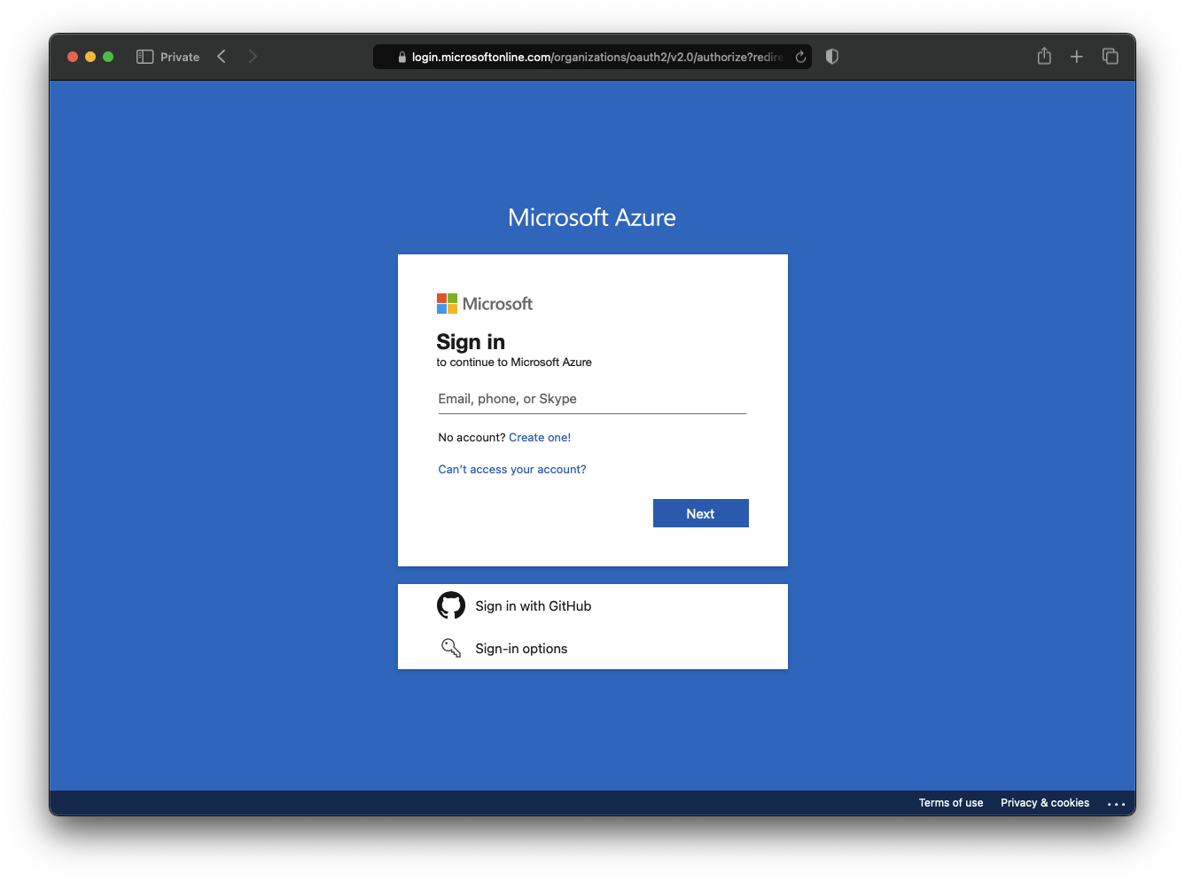The image size is (1185, 881).
Task: Click the key icon for sign-in options
Action: (451, 648)
